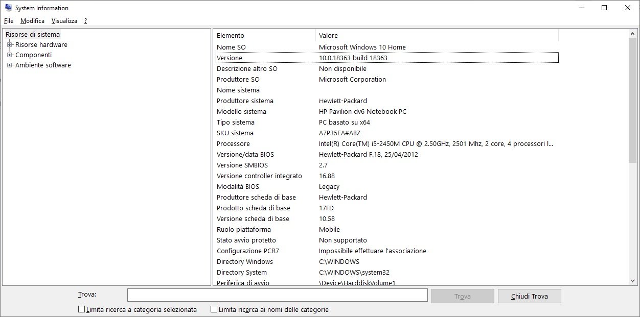Select the Versione/data BIOS row
Image resolution: width=640 pixels, height=317 pixels.
(387, 155)
